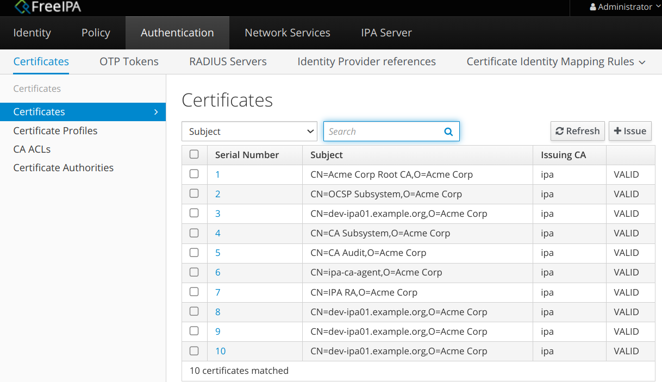Screen dimensions: 662x382
Task: Click the Certificates page heading
Action: [x=227, y=100]
